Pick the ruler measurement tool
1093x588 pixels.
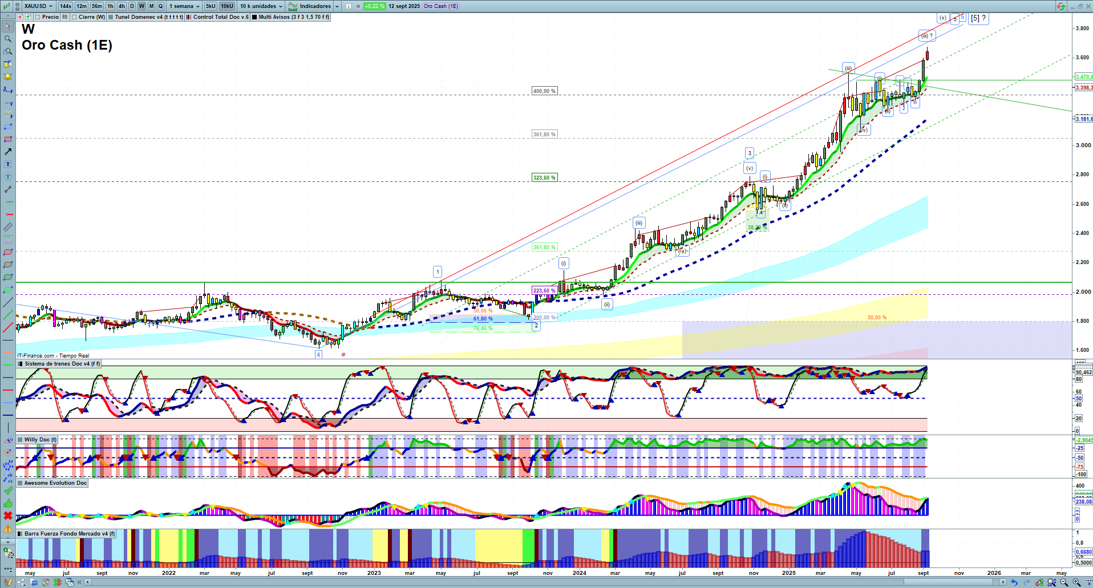pos(8,227)
